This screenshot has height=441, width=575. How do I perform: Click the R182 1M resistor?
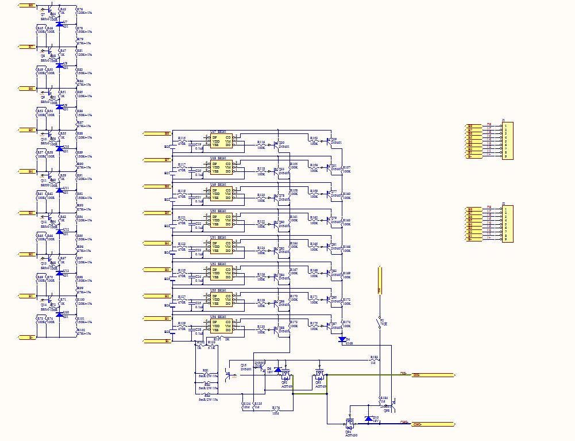374,360
